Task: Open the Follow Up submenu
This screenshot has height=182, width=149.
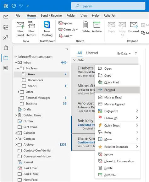Action: (118, 118)
